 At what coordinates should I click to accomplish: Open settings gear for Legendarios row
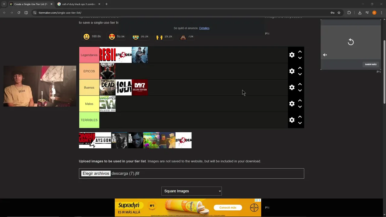pyautogui.click(x=292, y=55)
